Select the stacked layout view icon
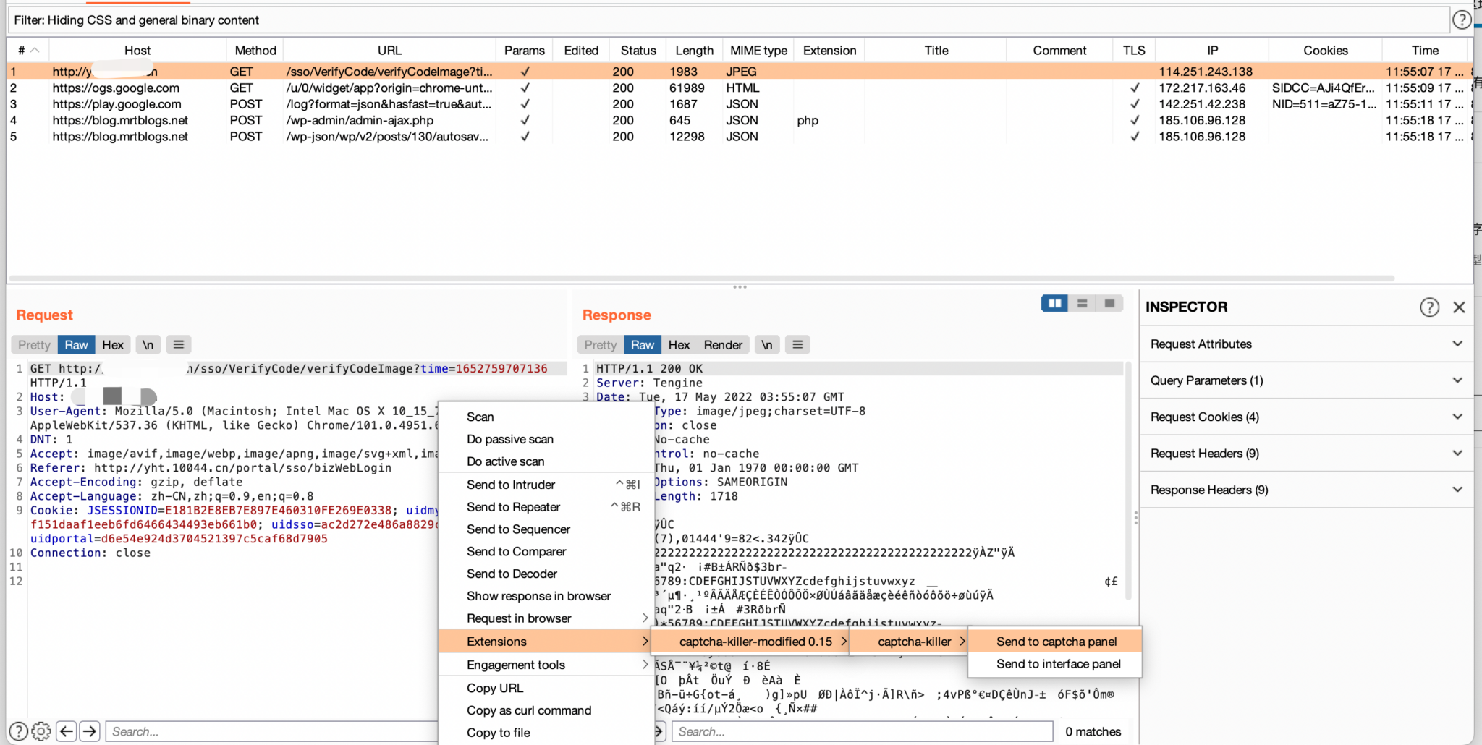The width and height of the screenshot is (1482, 745). [x=1082, y=303]
